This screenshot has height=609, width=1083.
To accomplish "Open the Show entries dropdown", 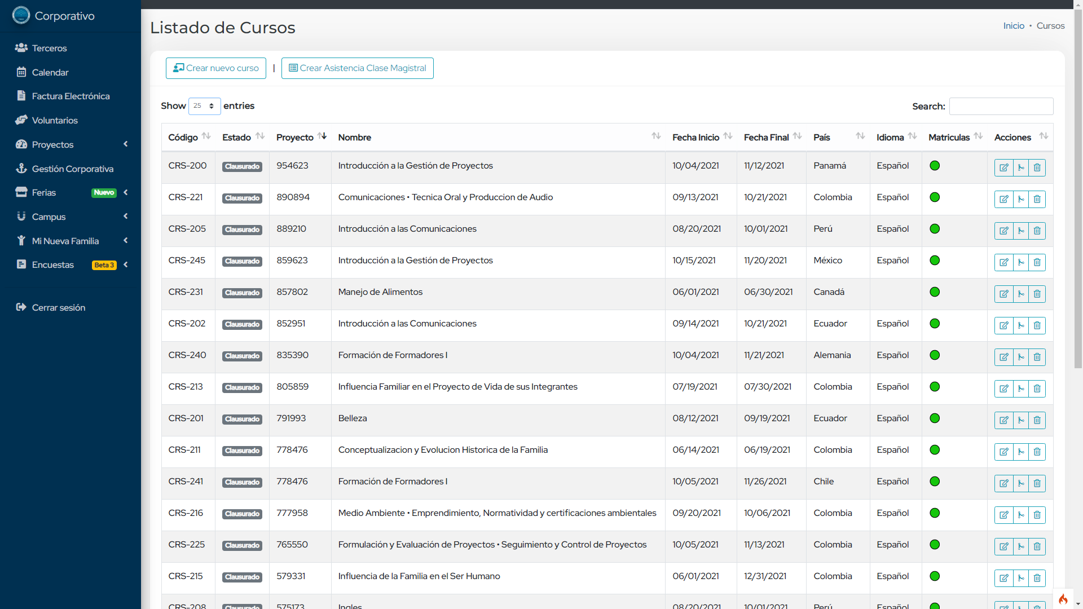I will pyautogui.click(x=204, y=106).
